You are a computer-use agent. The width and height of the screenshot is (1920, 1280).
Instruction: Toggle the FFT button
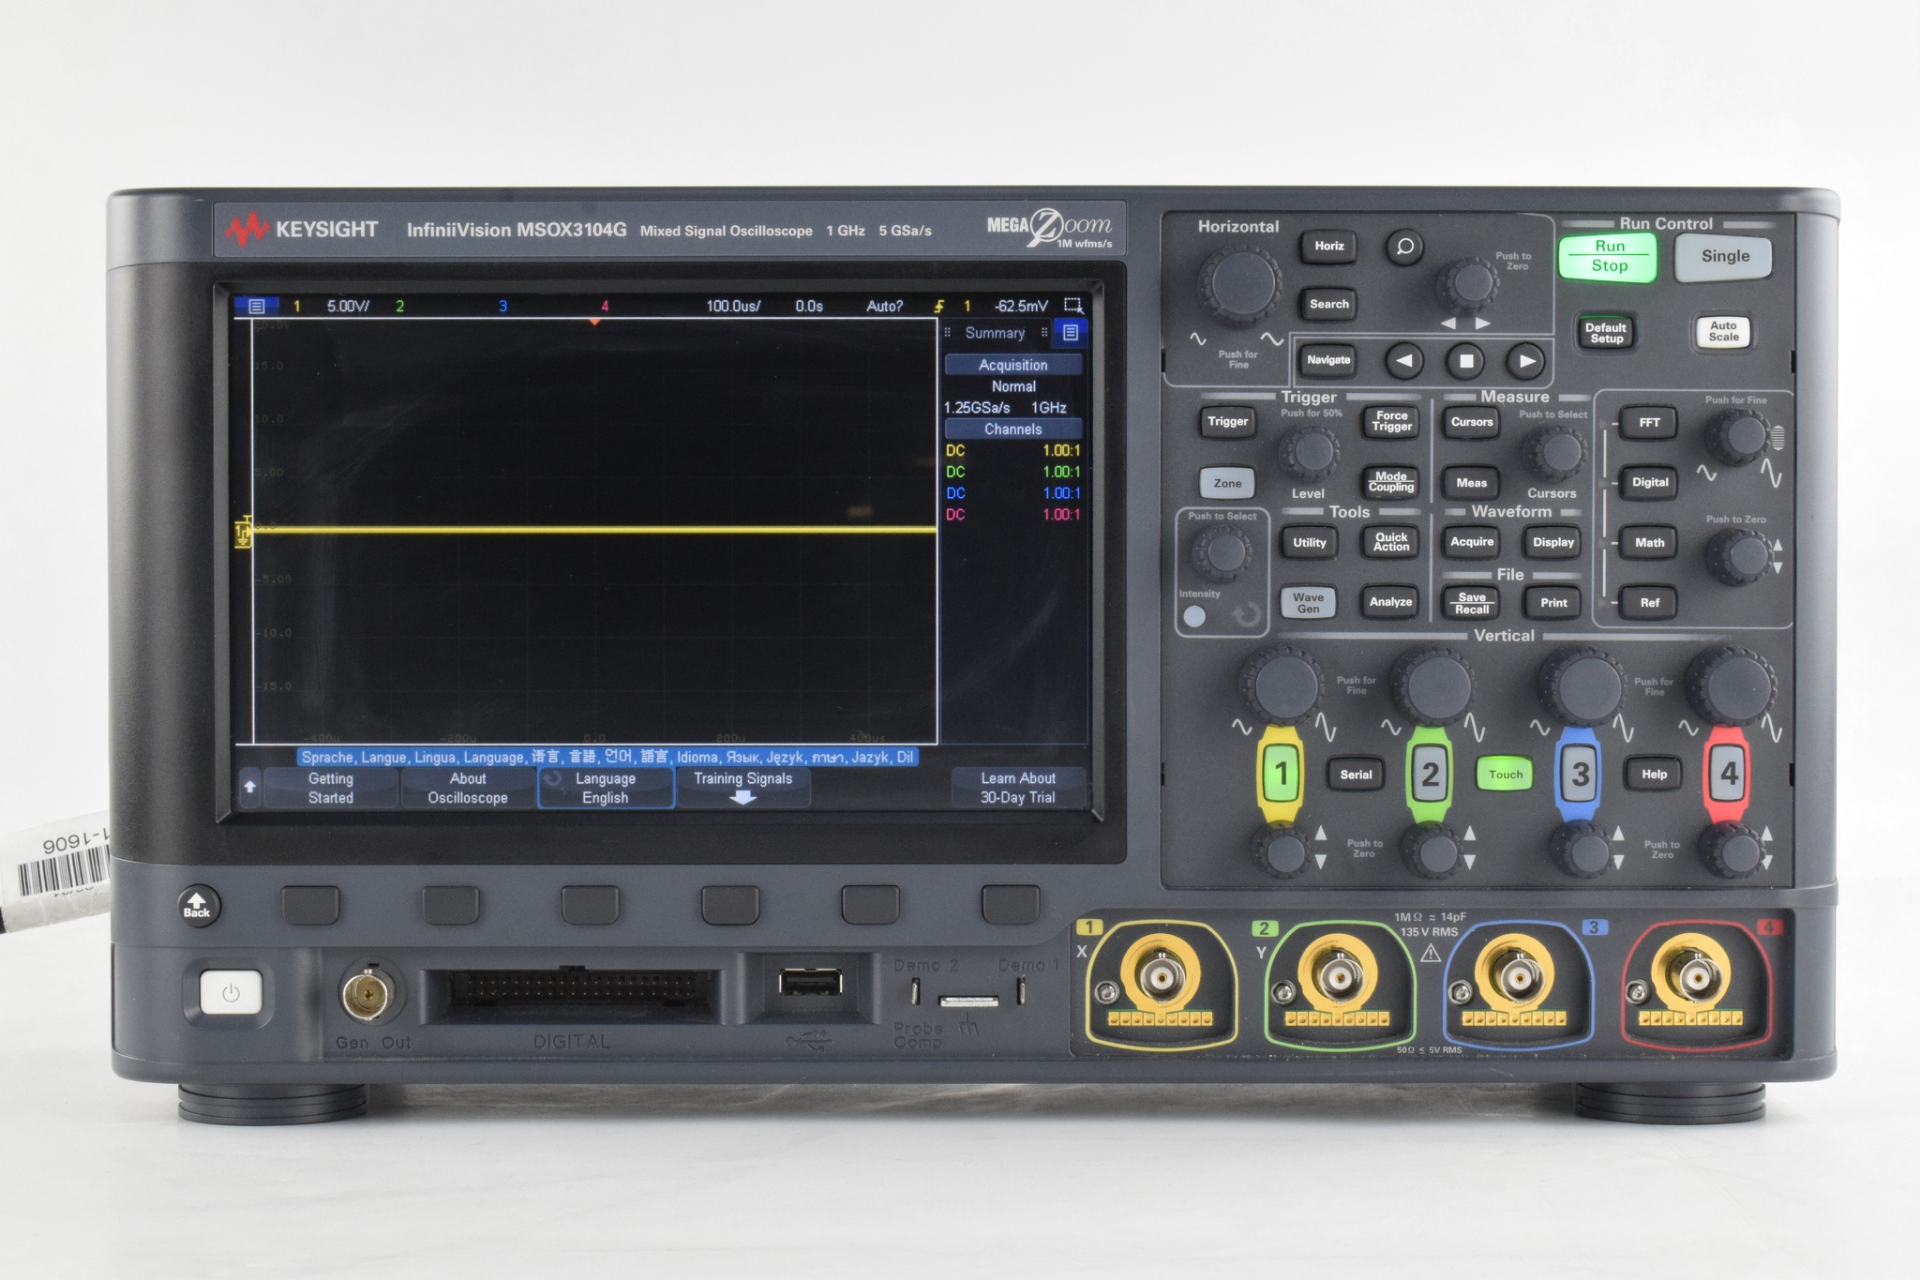1650,423
